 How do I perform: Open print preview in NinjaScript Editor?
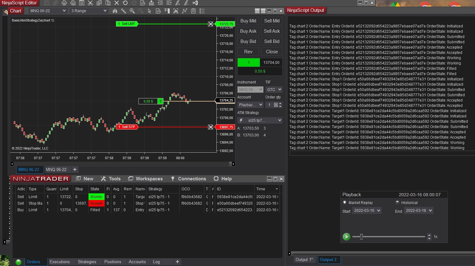73,3
